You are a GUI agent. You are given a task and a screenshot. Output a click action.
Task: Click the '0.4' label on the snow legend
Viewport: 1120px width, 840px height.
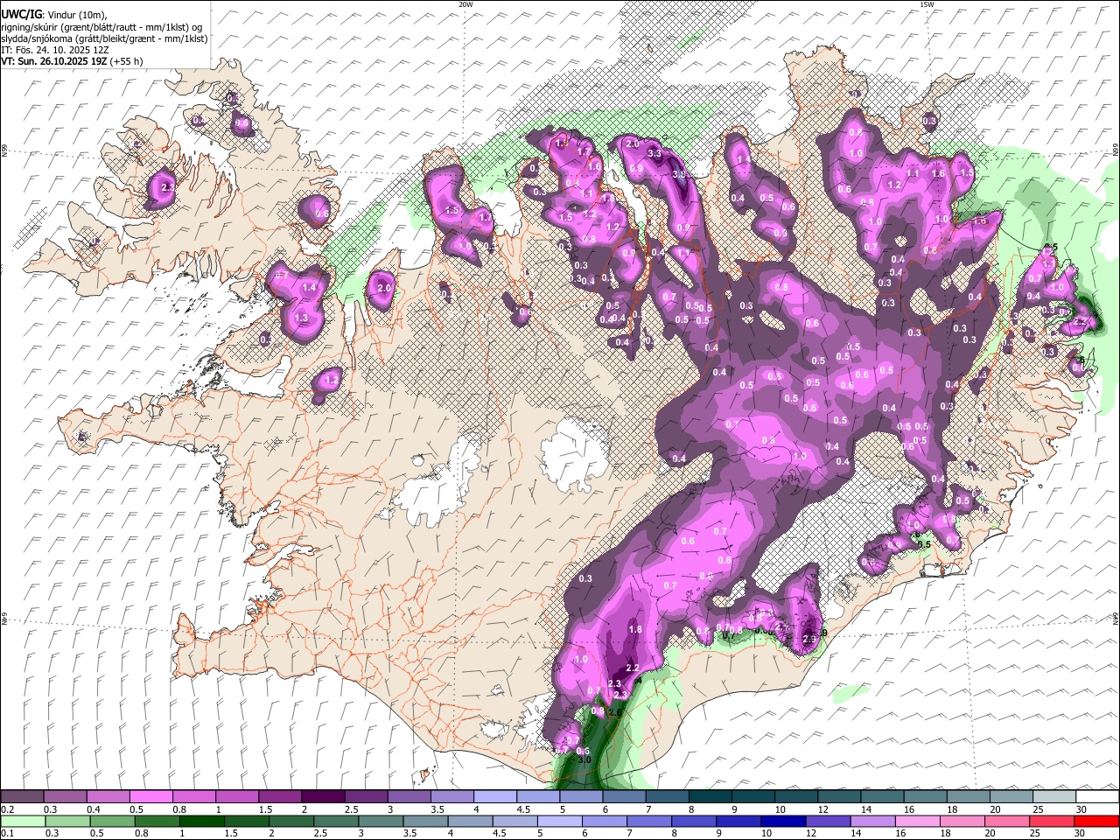coord(94,809)
